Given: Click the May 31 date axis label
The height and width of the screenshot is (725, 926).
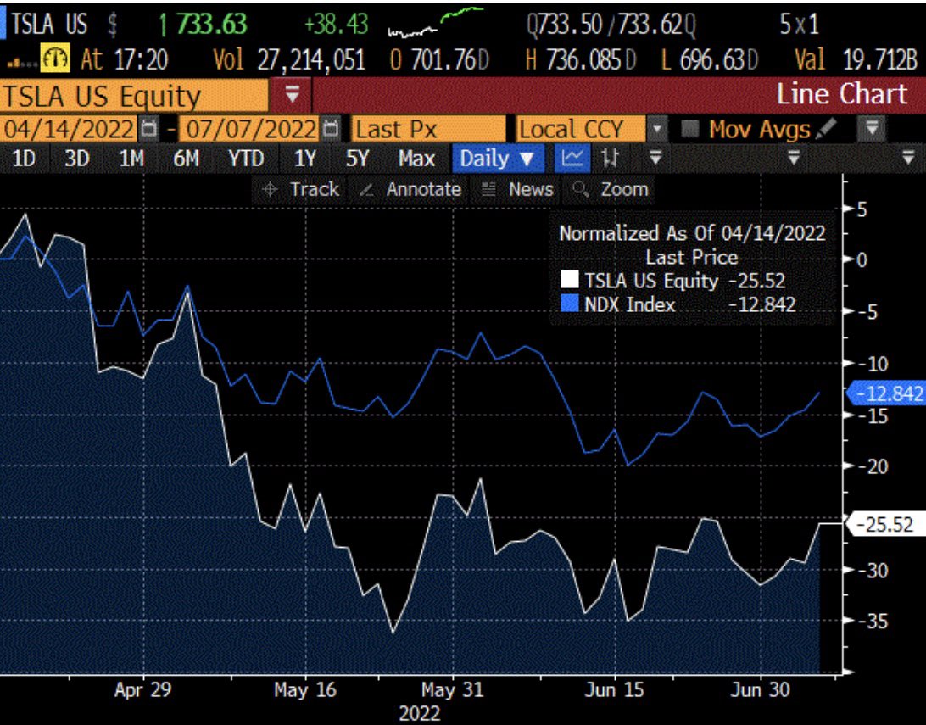Looking at the screenshot, I should [452, 689].
